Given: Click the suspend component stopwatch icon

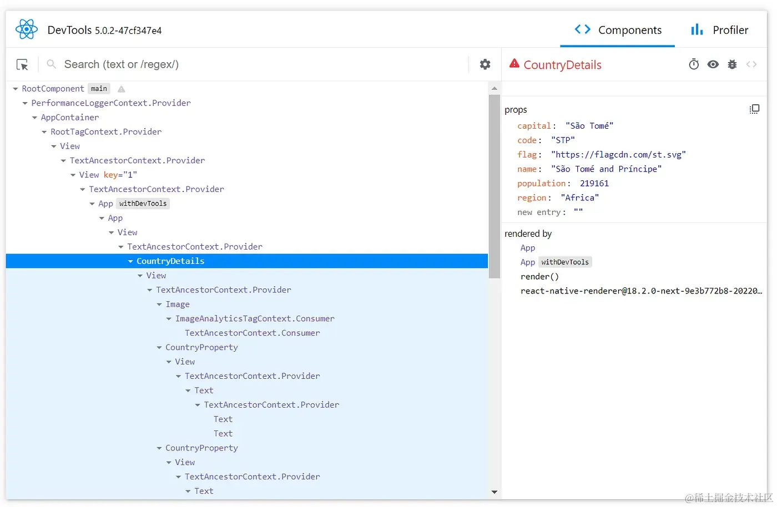Looking at the screenshot, I should (694, 64).
